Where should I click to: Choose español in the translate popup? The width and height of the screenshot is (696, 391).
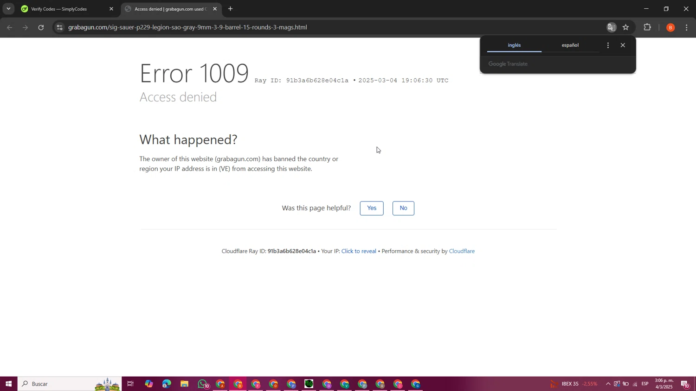[x=570, y=45]
